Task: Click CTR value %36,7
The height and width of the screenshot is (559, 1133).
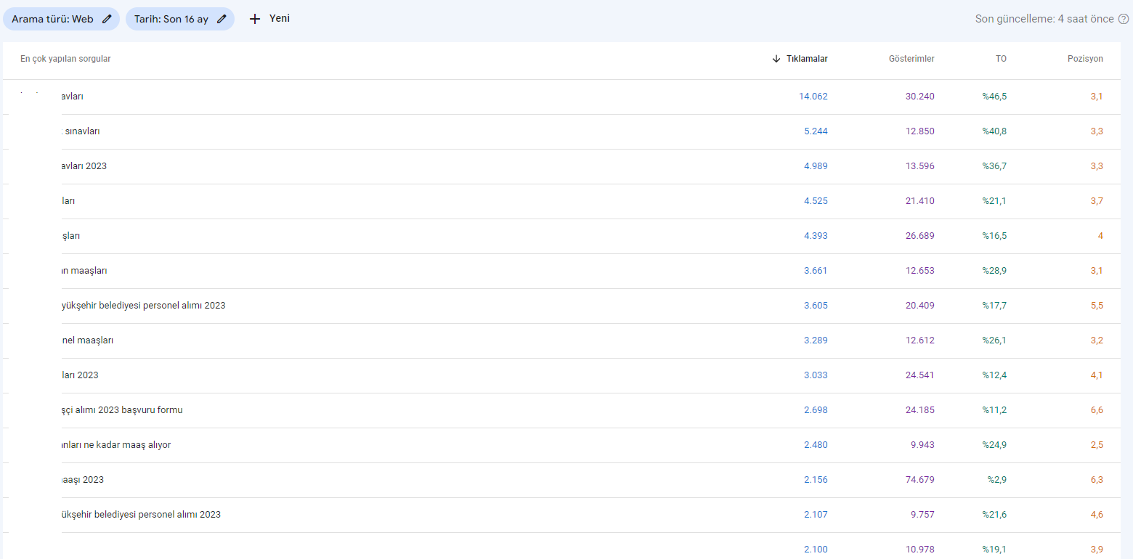Action: click(x=994, y=166)
